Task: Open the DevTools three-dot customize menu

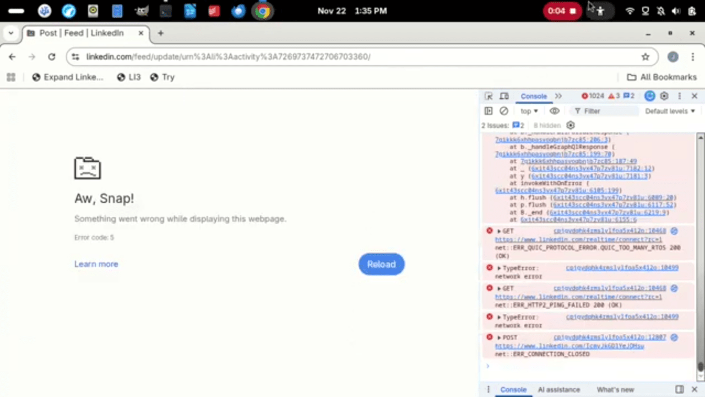Action: coord(680,96)
